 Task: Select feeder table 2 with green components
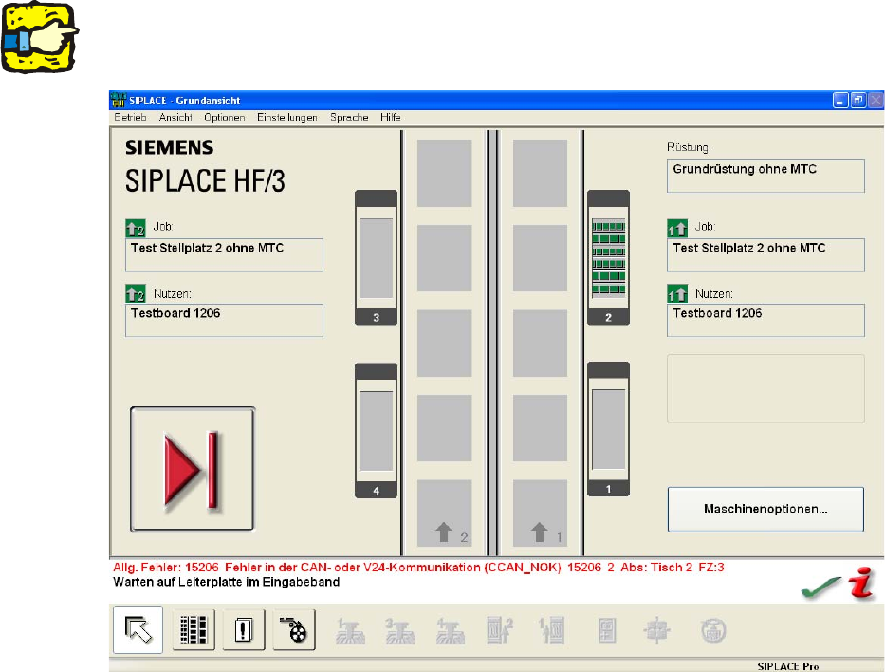(x=608, y=257)
